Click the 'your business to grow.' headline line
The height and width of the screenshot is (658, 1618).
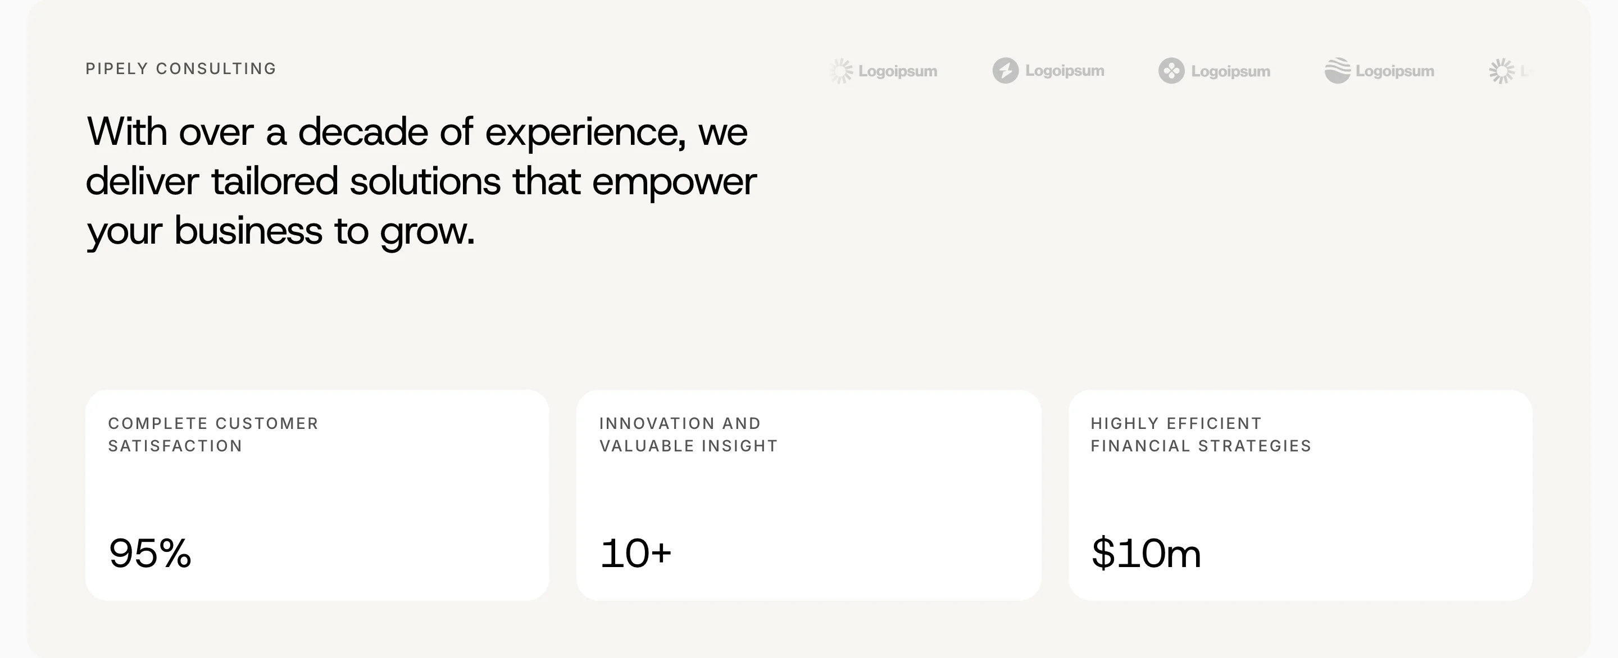[281, 231]
